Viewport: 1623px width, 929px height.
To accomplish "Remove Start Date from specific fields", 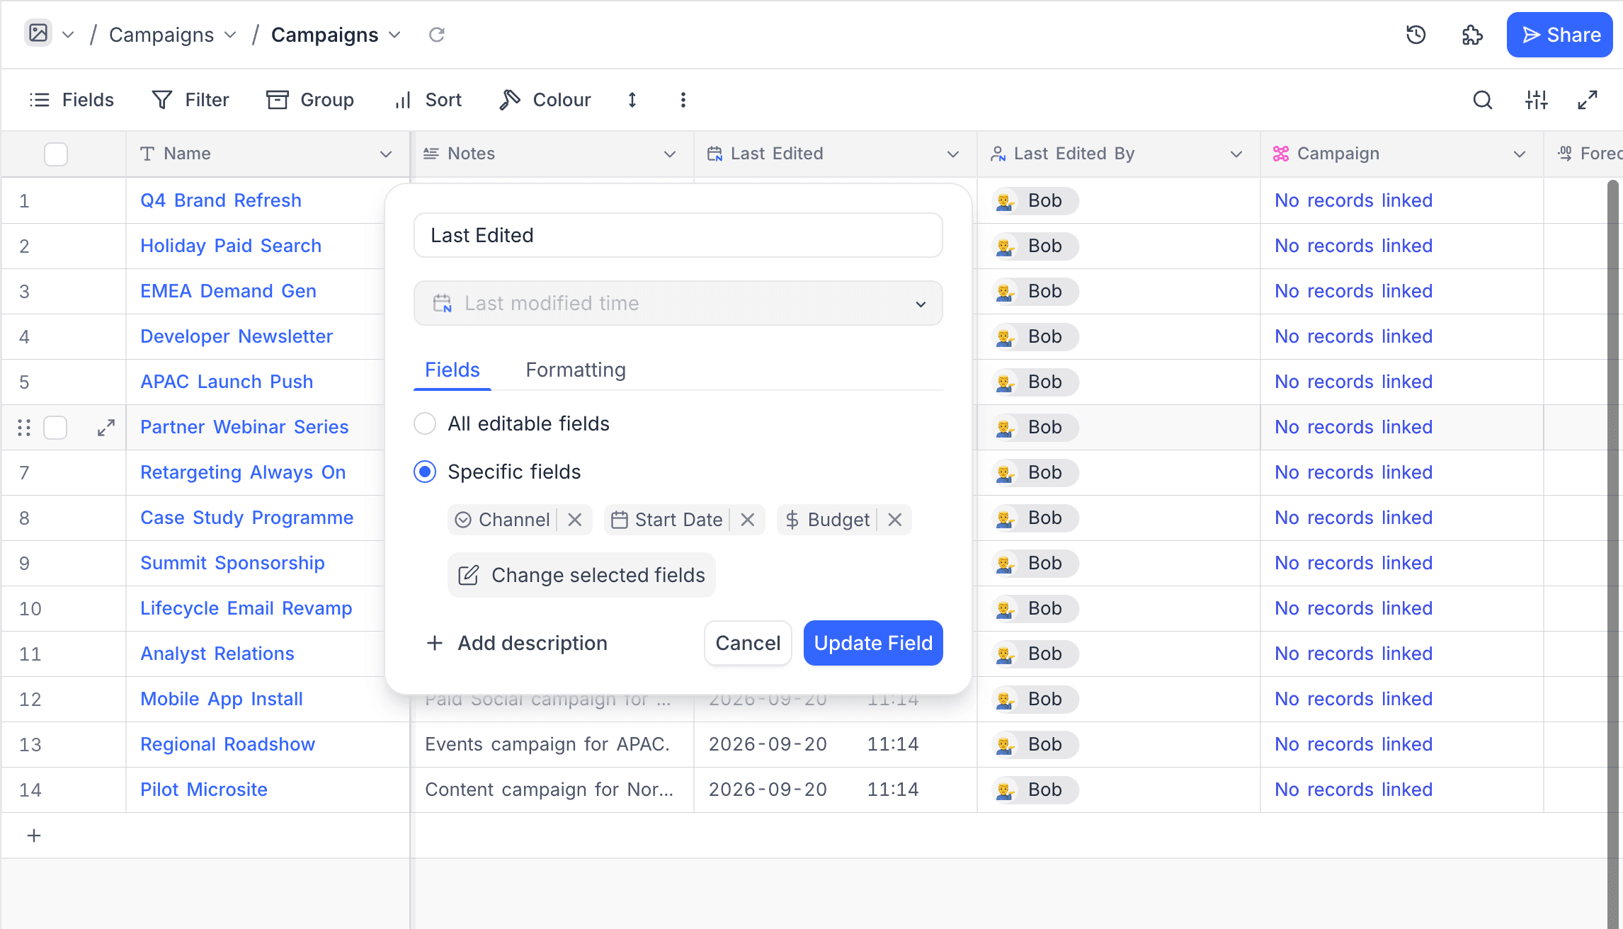I will [x=748, y=520].
